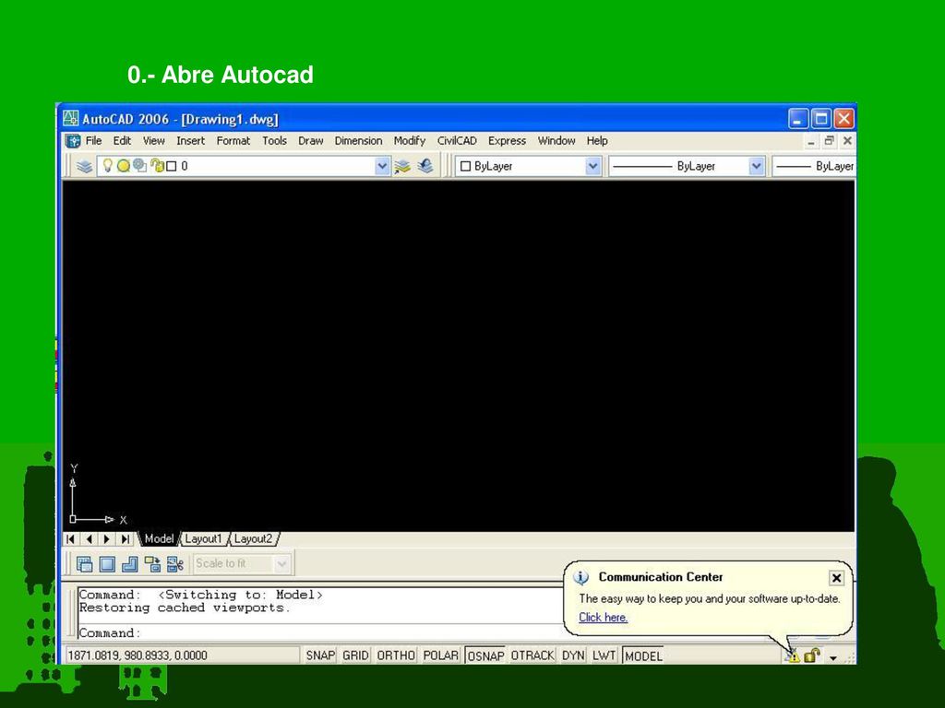
Task: Open the Layer Properties Manager icon
Action: (x=84, y=166)
